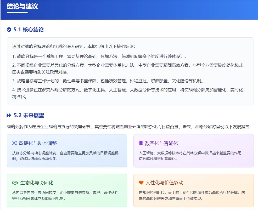Click the description starting 人工智能、大数据等技术
Screen dimensions: 258x210
click(191, 156)
